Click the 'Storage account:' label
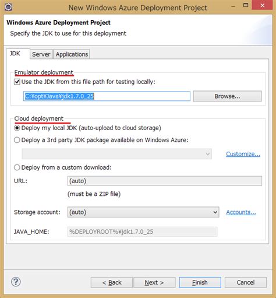Image resolution: width=276 pixels, height=298 pixels. (x=37, y=212)
